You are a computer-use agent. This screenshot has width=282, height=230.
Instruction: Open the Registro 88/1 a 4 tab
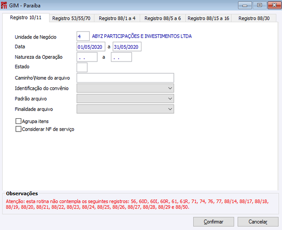(117, 18)
